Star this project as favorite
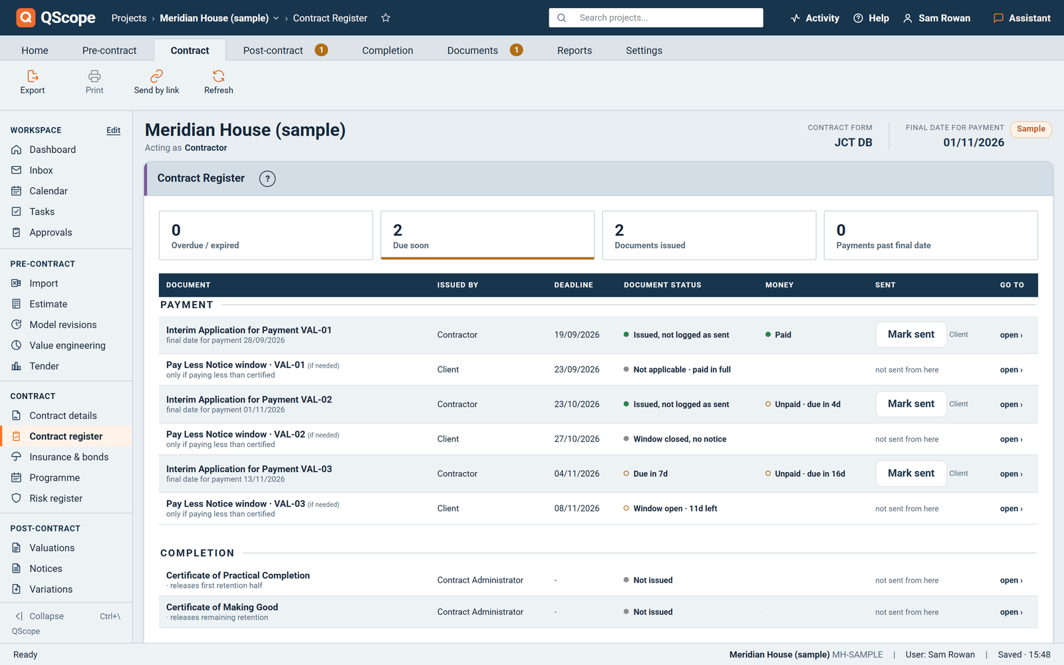This screenshot has height=665, width=1064. [386, 18]
